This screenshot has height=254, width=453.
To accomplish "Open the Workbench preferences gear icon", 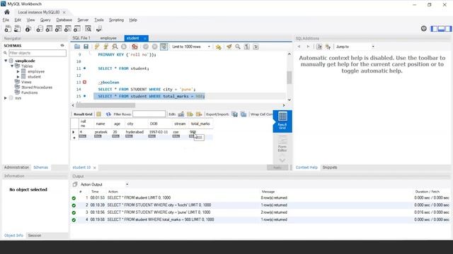I will point(424,28).
